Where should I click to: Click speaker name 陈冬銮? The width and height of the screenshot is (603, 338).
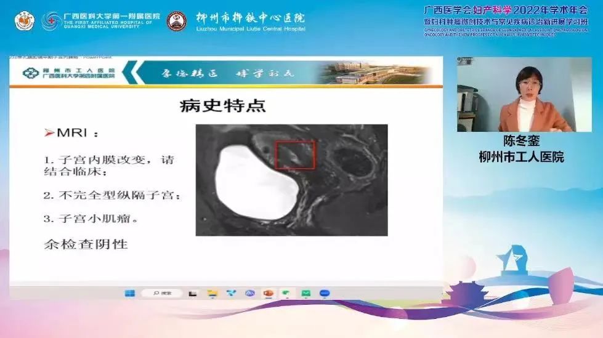(x=522, y=141)
